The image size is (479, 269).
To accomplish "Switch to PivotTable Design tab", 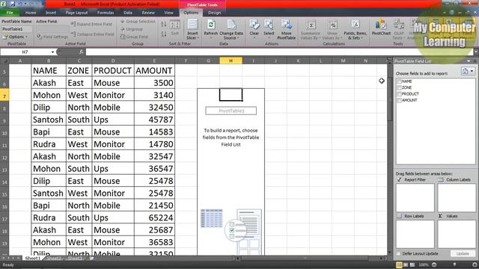I will pyautogui.click(x=215, y=13).
